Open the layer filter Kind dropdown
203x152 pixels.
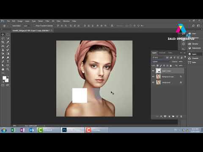point(159,57)
